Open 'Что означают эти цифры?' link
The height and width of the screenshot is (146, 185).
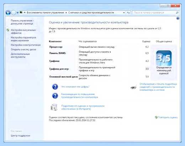pyautogui.click(x=75, y=87)
